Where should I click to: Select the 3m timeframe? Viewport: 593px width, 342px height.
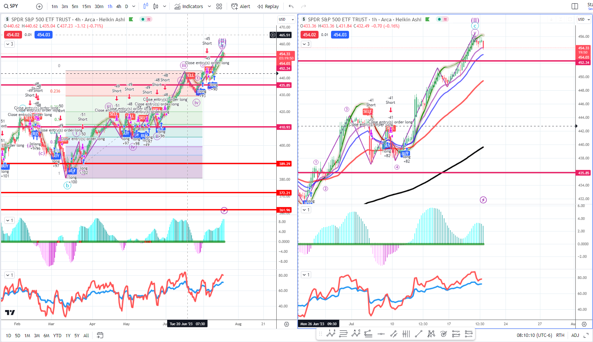(65, 7)
